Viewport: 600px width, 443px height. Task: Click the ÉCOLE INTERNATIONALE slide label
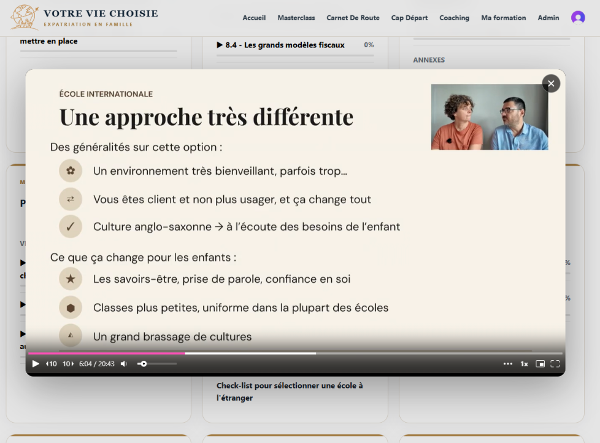point(106,94)
